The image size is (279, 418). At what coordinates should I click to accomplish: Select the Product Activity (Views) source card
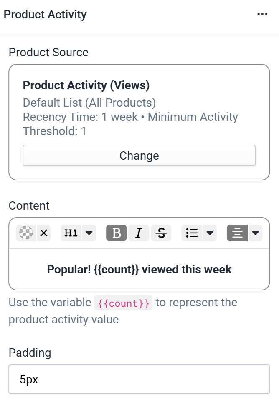(139, 122)
